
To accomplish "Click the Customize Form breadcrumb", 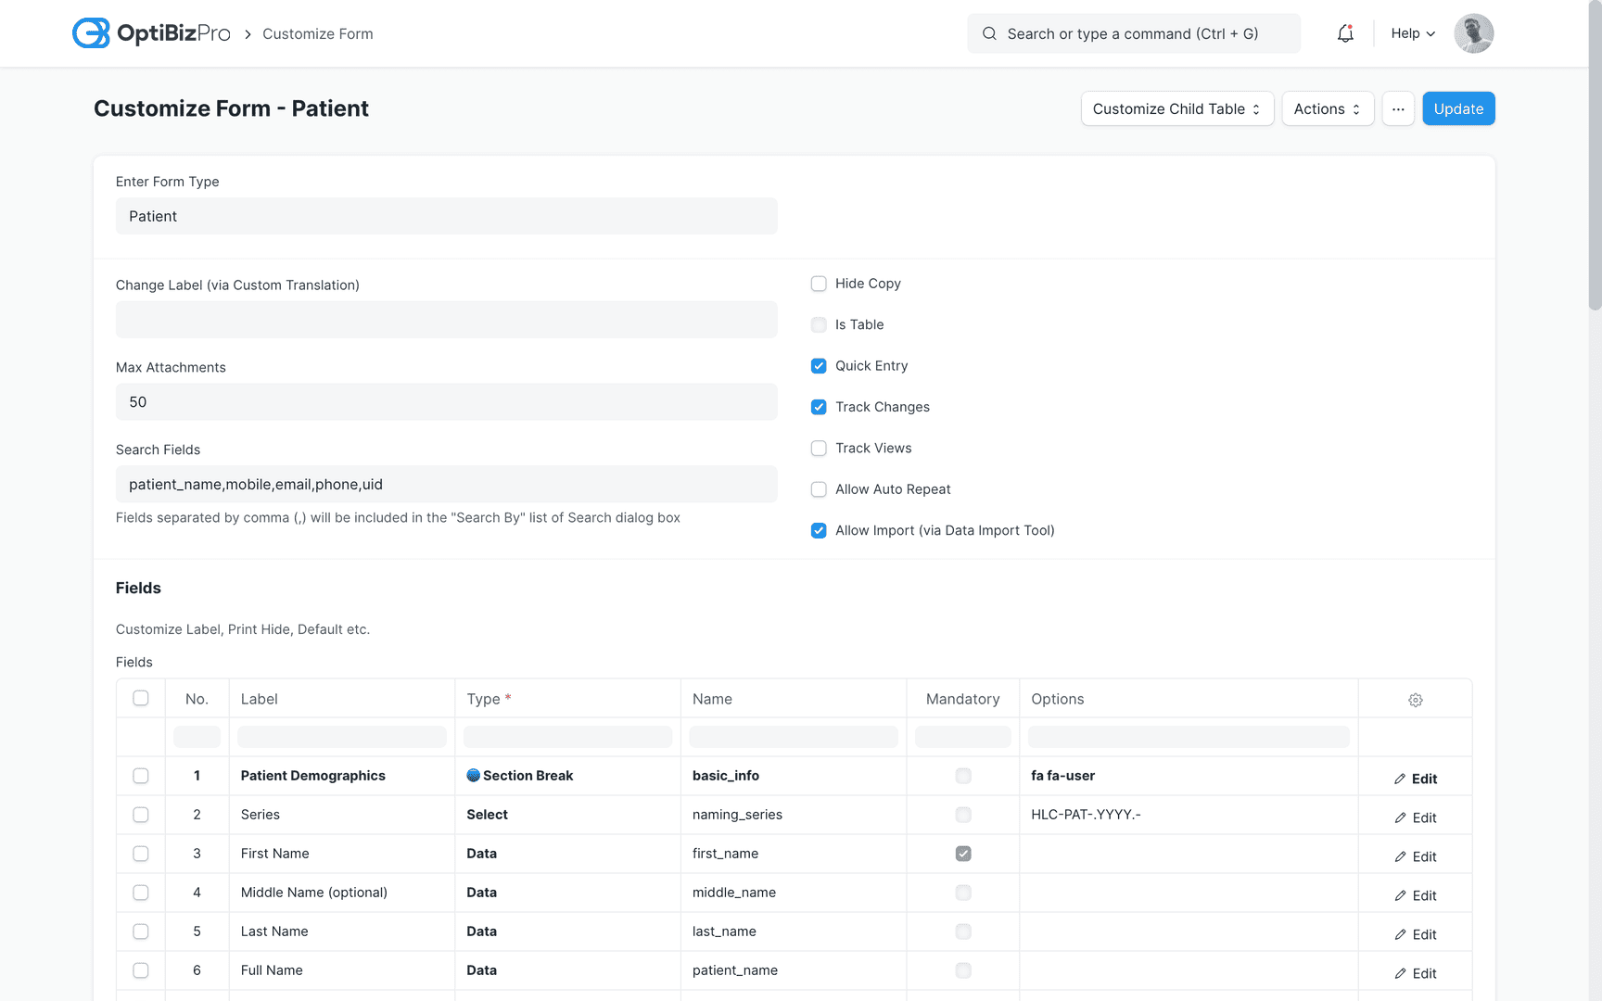I will [x=317, y=33].
